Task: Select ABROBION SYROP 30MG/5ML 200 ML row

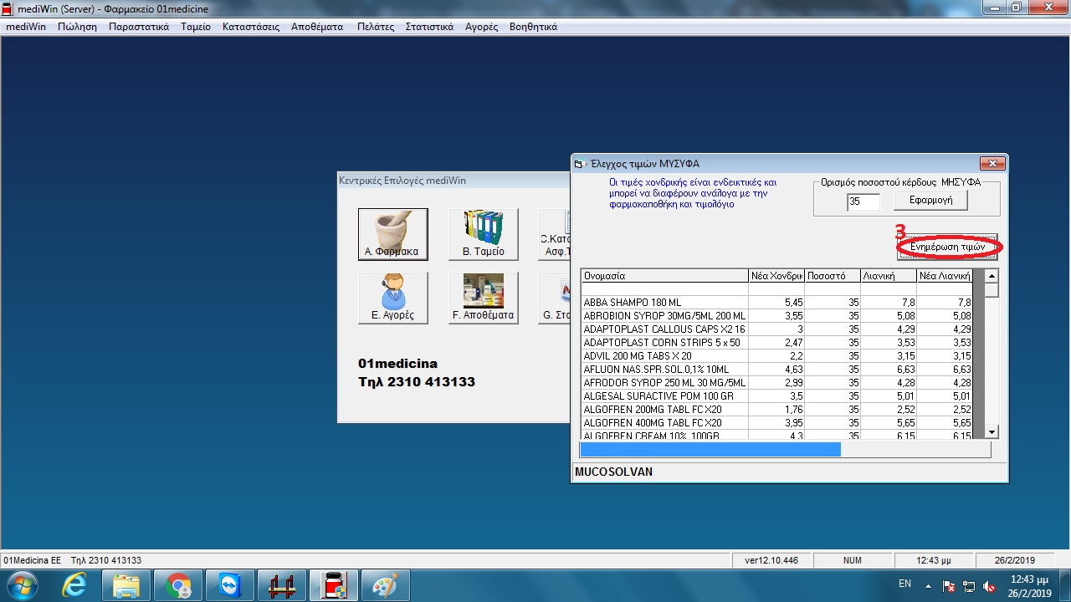Action: click(x=776, y=316)
